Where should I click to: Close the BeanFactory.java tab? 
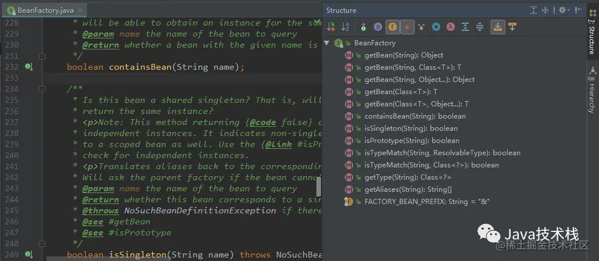click(x=81, y=10)
